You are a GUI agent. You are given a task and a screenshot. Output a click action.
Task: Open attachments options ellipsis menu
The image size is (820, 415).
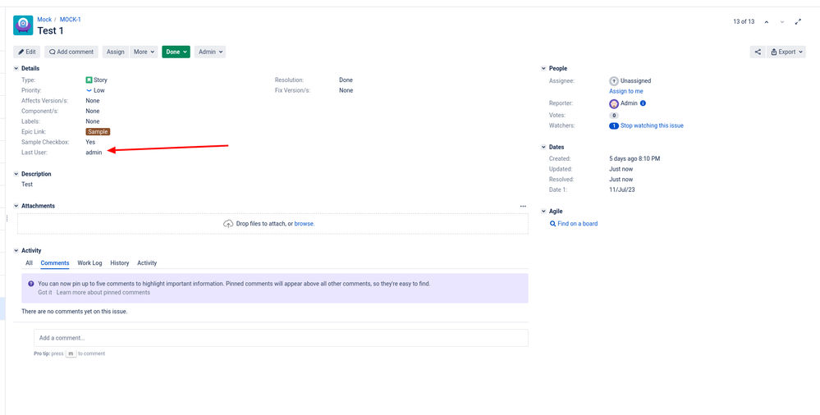coord(523,206)
